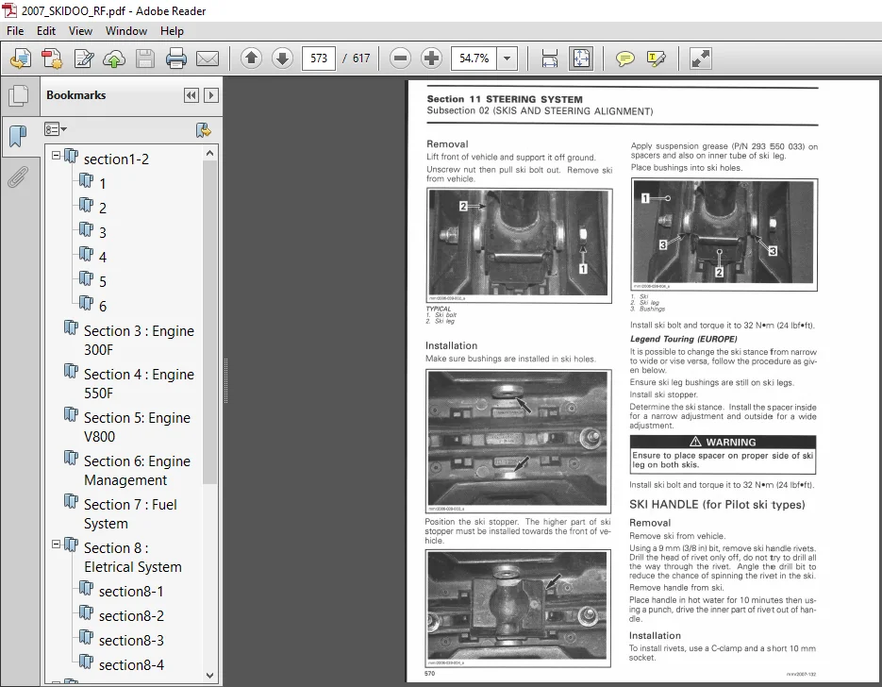Open the Bookmarks panel icon
The image size is (882, 687).
click(x=18, y=136)
